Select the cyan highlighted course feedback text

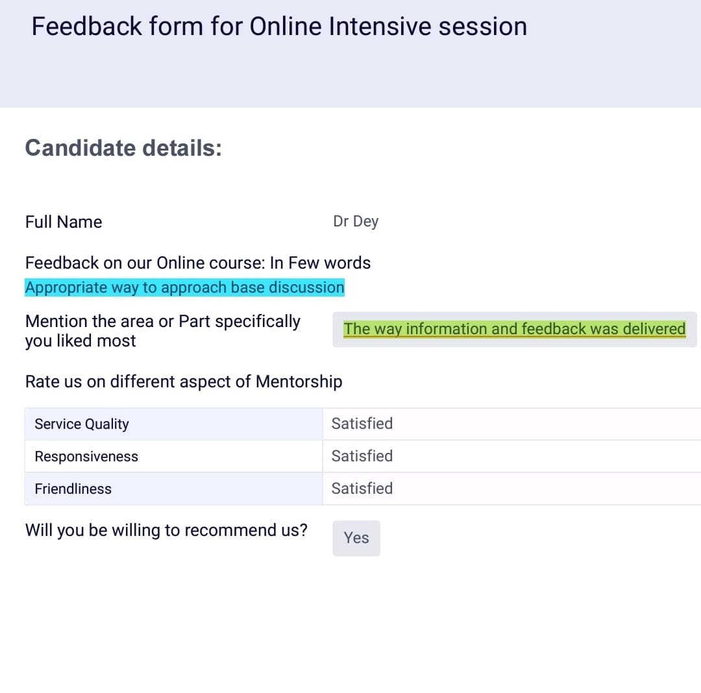(x=184, y=287)
